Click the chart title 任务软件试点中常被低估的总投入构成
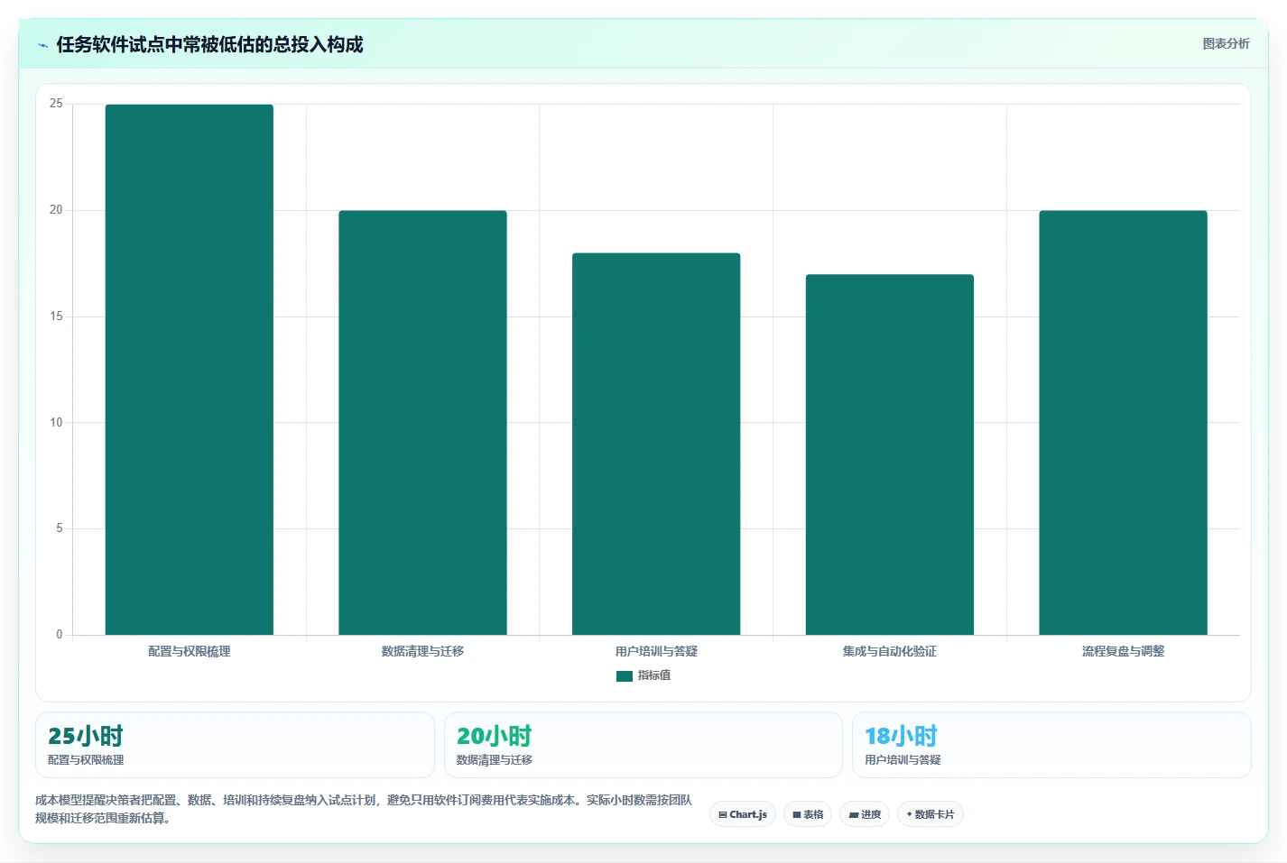The image size is (1287, 863). 209,45
